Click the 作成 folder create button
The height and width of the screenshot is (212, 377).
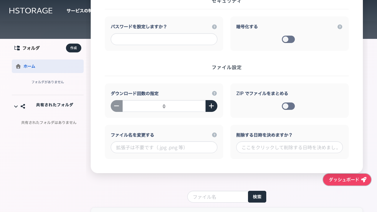tap(74, 48)
